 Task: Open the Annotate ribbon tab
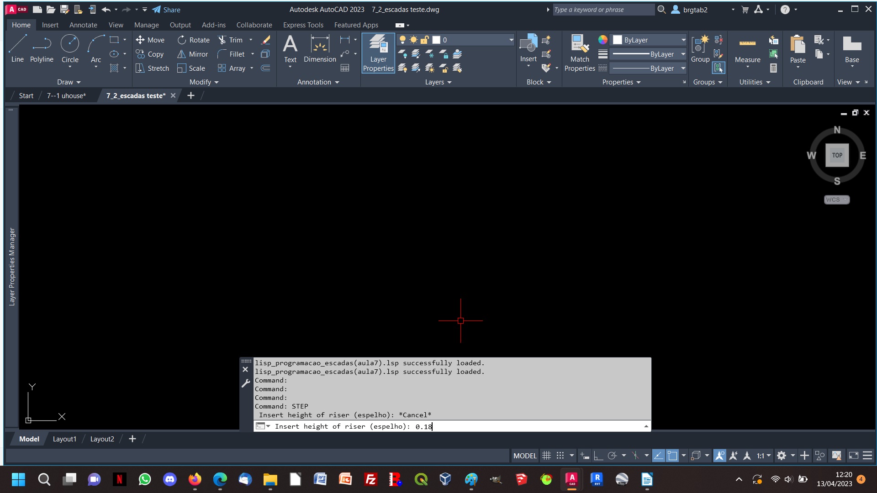(x=83, y=25)
